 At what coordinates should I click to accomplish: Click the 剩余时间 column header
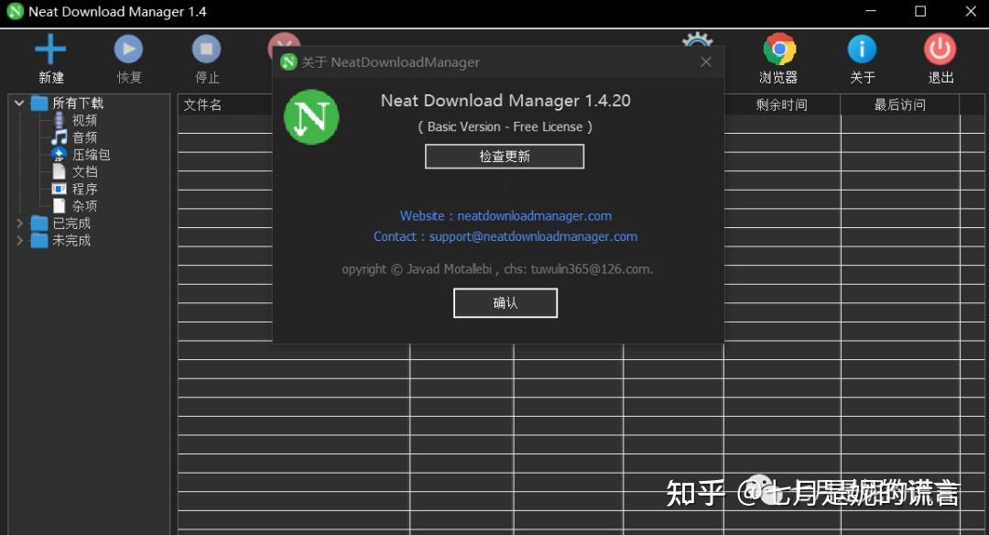click(x=781, y=104)
